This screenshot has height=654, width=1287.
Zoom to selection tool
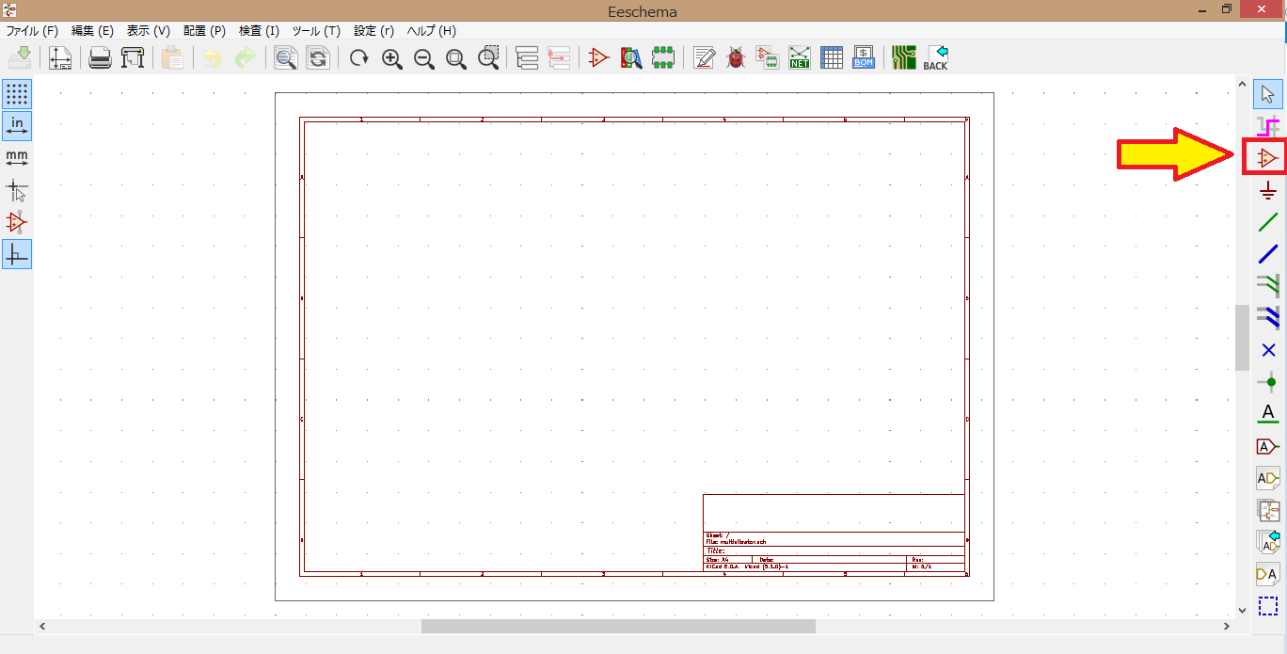point(488,57)
